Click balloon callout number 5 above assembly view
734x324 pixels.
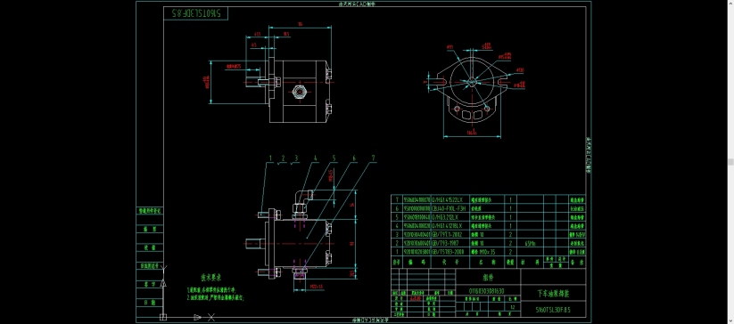[334, 158]
